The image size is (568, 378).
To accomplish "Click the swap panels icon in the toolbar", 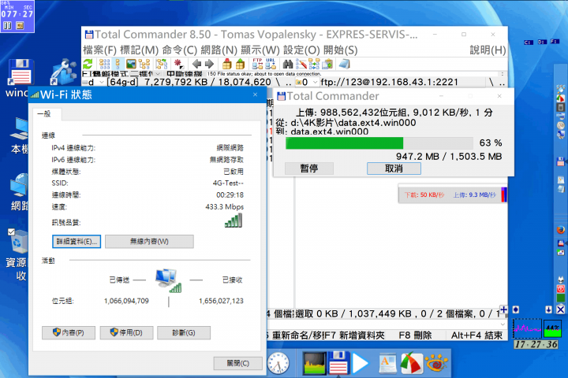I will click(x=162, y=65).
